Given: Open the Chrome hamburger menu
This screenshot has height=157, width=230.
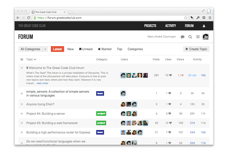Looking at the screenshot, I should click(210, 18).
